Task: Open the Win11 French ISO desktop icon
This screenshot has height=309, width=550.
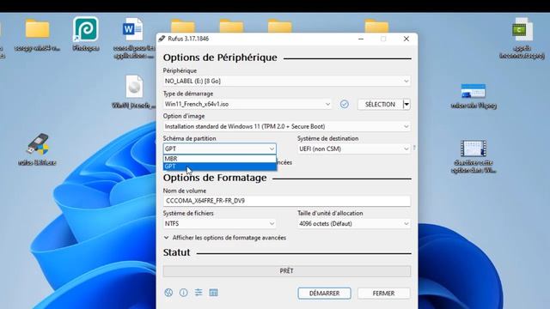Action: (134, 92)
